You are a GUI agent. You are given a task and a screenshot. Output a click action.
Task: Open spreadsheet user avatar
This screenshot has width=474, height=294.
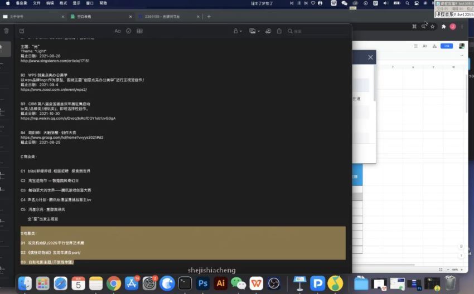coord(462,46)
